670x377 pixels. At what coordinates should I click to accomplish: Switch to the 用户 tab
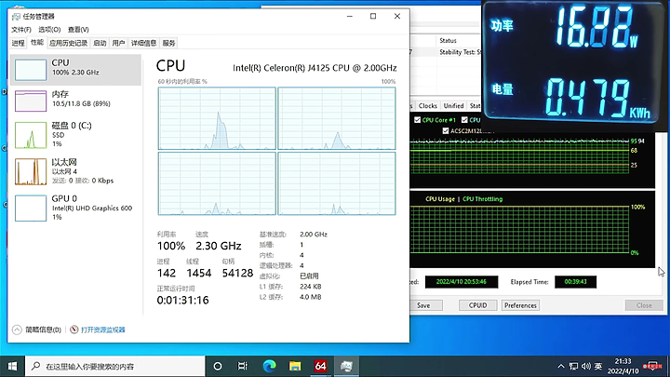(x=118, y=43)
